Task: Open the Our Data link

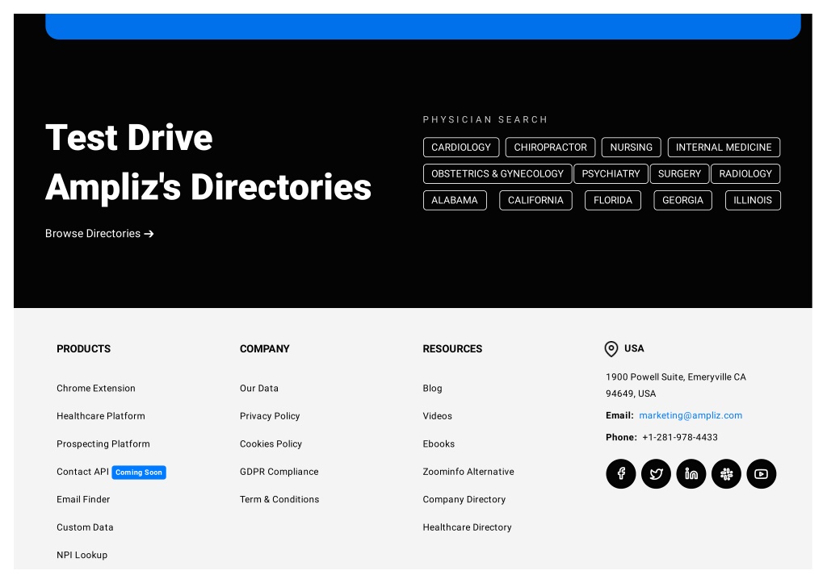Action: [259, 388]
